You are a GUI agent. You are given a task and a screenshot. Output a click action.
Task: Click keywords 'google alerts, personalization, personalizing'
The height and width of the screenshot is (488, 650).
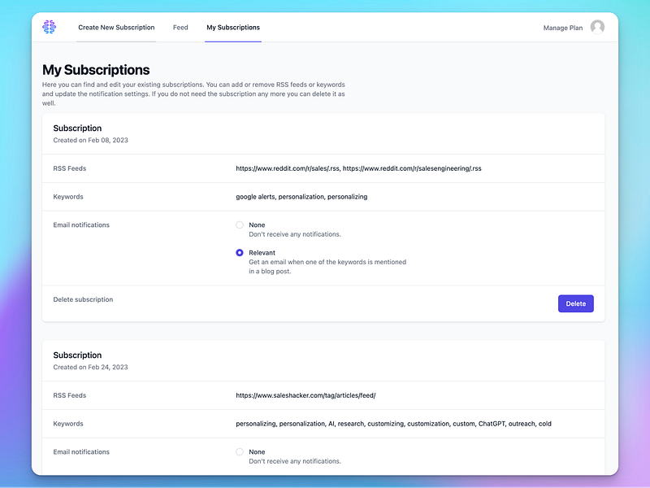(x=301, y=197)
